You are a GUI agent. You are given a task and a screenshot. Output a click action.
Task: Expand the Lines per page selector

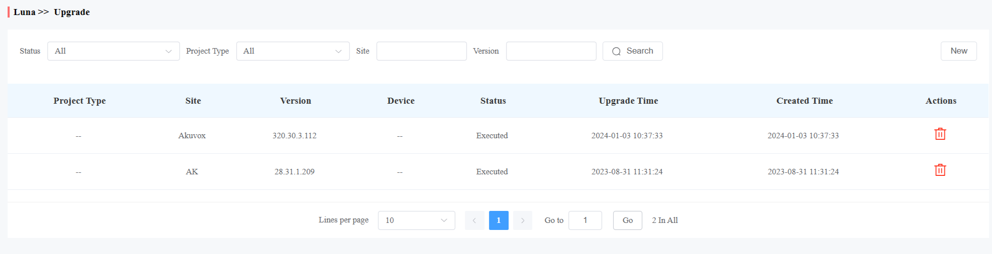(x=416, y=220)
